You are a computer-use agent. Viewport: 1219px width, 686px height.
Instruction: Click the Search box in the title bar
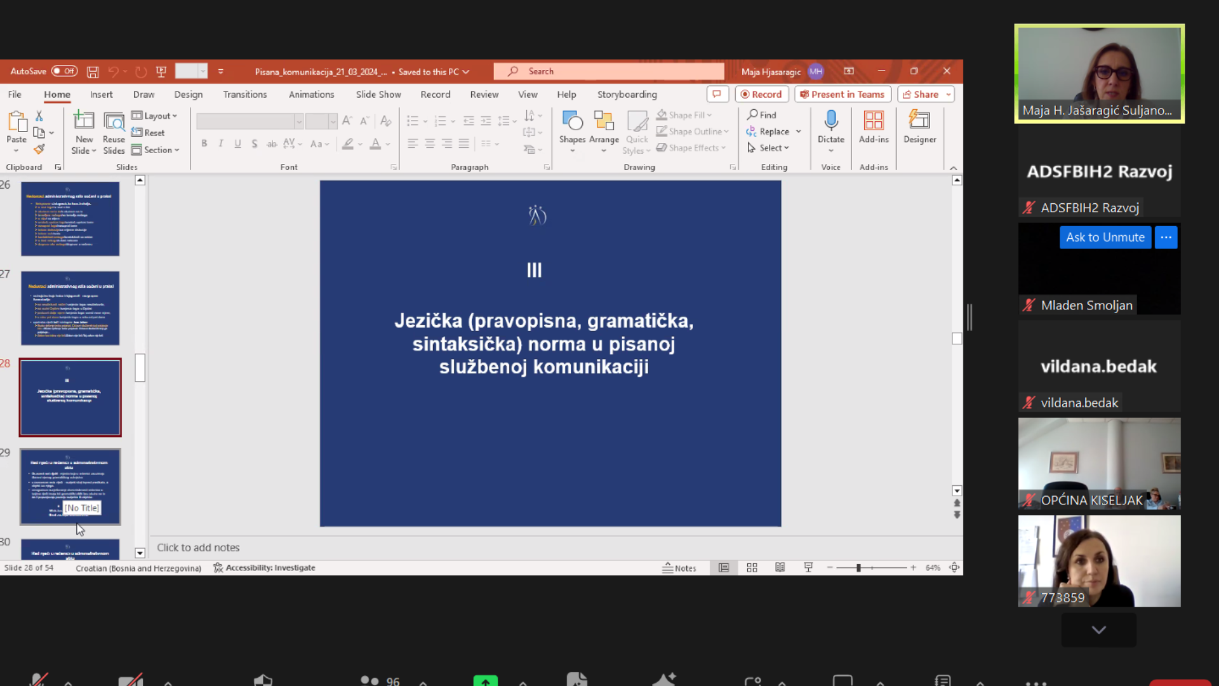coord(609,71)
